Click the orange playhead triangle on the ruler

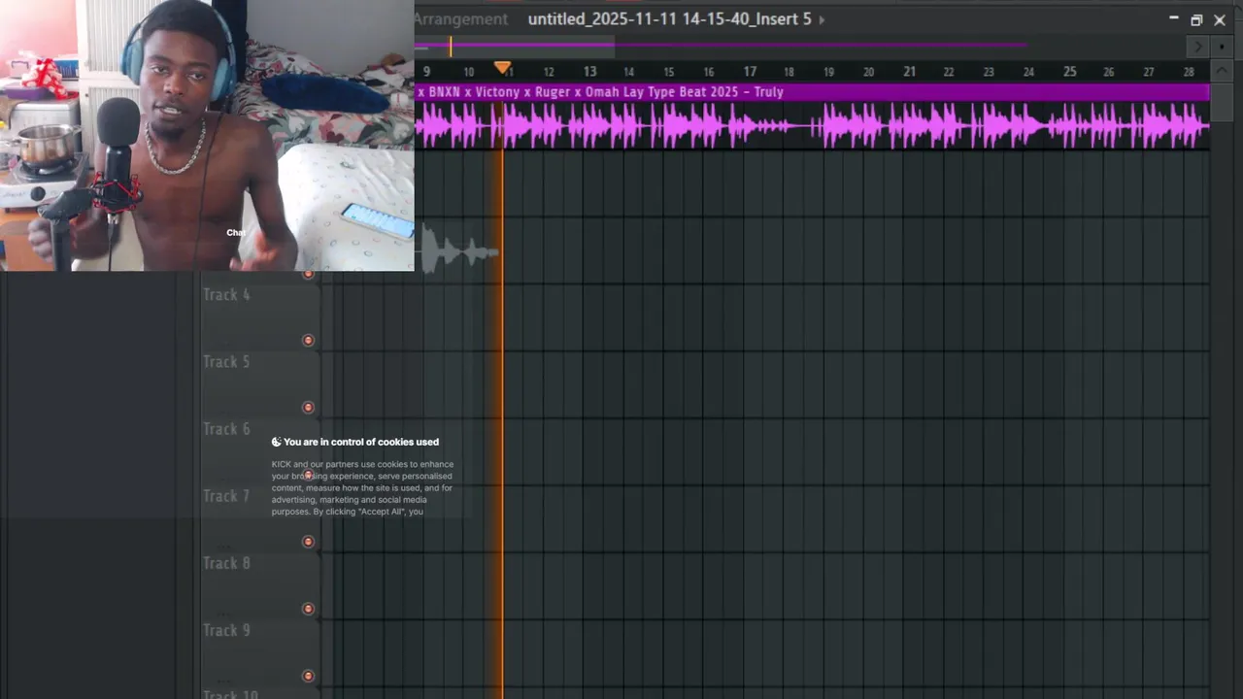click(502, 68)
